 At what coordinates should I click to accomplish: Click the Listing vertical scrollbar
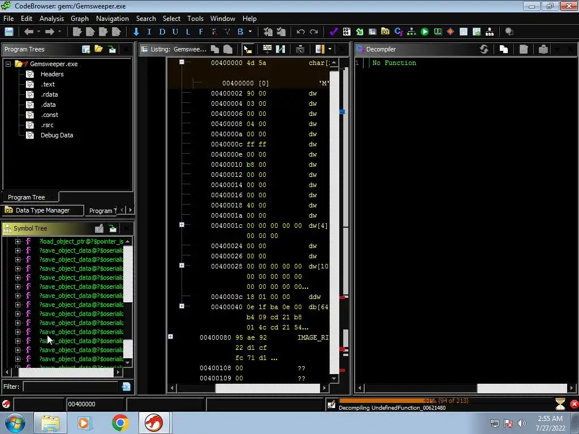tap(334, 220)
